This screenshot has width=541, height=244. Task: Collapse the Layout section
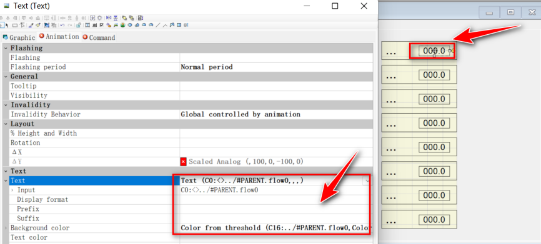click(x=6, y=124)
